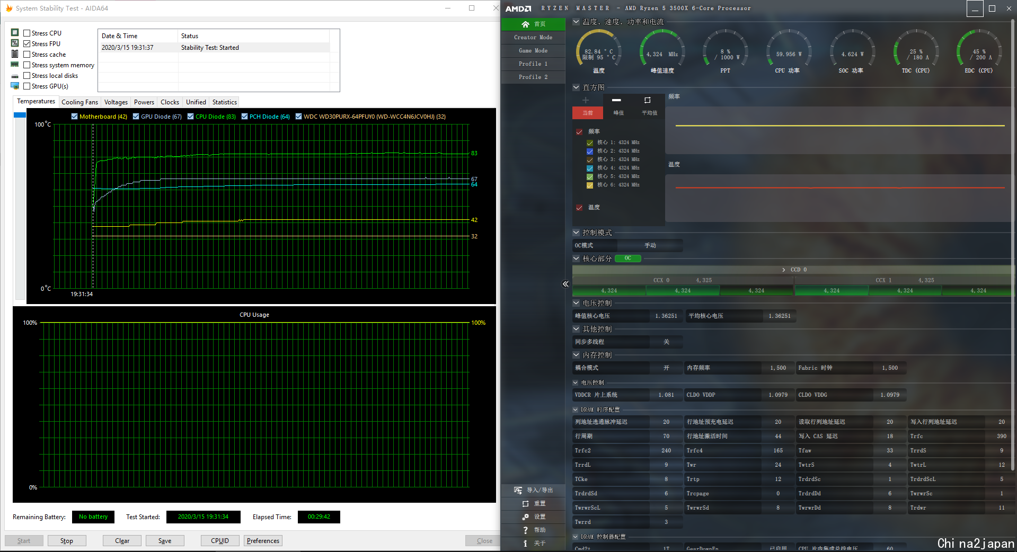Image resolution: width=1017 pixels, height=552 pixels.
Task: Click the loop icon above average value tab
Action: (x=647, y=100)
